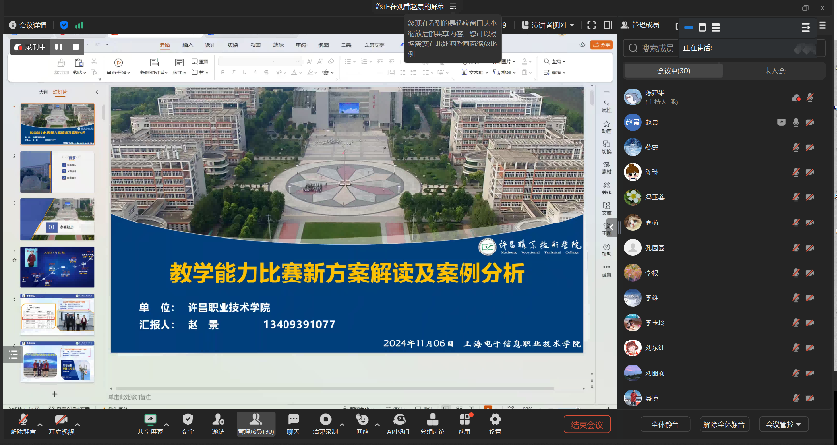Viewport: 837px width, 445px height.
Task: Switch to the Not Joined tab
Action: pyautogui.click(x=775, y=71)
